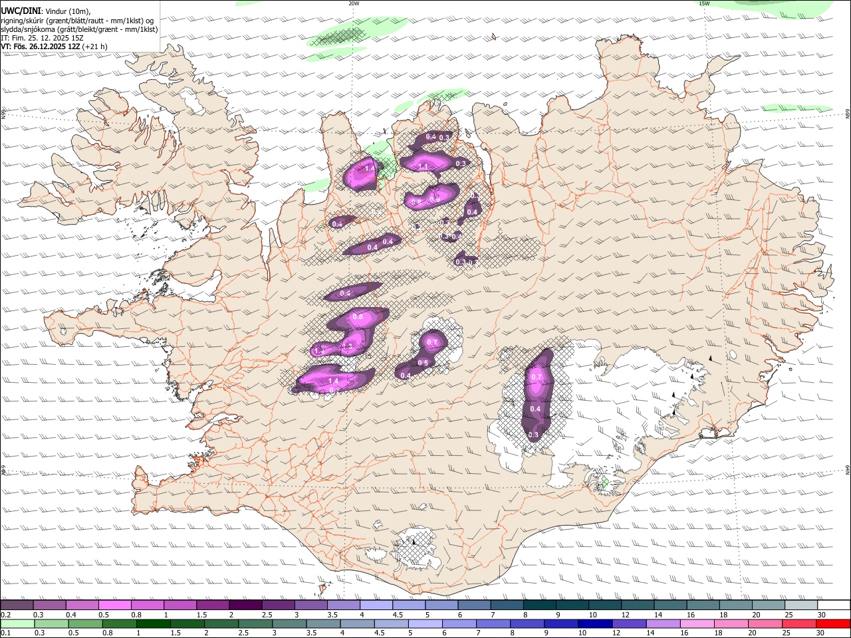Select lavender snow swatch 4 to 4.5
Image resolution: width=851 pixels, height=638 pixels.
(376, 605)
